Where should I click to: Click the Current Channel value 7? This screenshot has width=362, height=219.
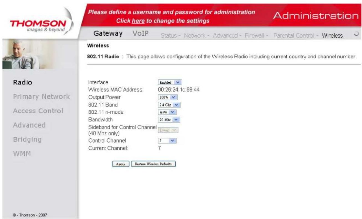pos(159,148)
